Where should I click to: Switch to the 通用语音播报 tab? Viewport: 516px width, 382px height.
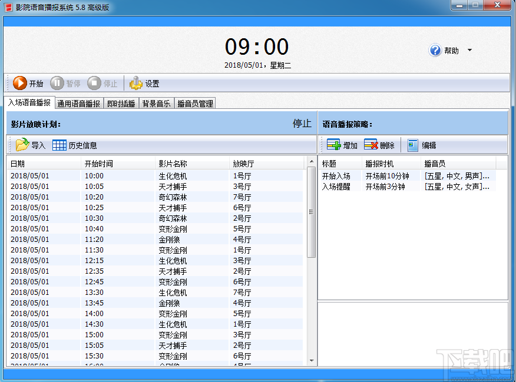pyautogui.click(x=78, y=102)
